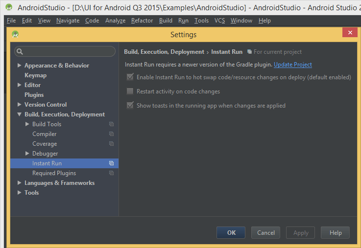361x248 pixels.
Task: Click 'Build, Execution, Deployment' breadcrumb text
Action: tap(164, 52)
